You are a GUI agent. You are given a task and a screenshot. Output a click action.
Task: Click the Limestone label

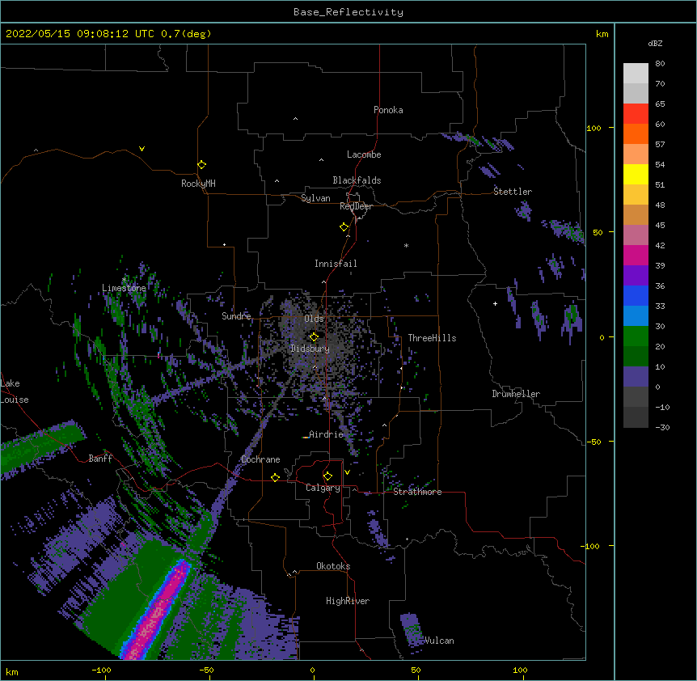124,288
